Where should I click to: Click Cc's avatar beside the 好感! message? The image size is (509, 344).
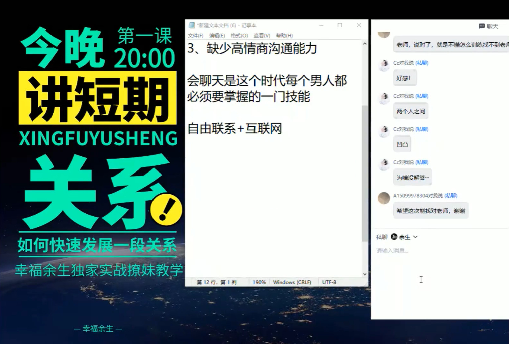[x=384, y=65]
